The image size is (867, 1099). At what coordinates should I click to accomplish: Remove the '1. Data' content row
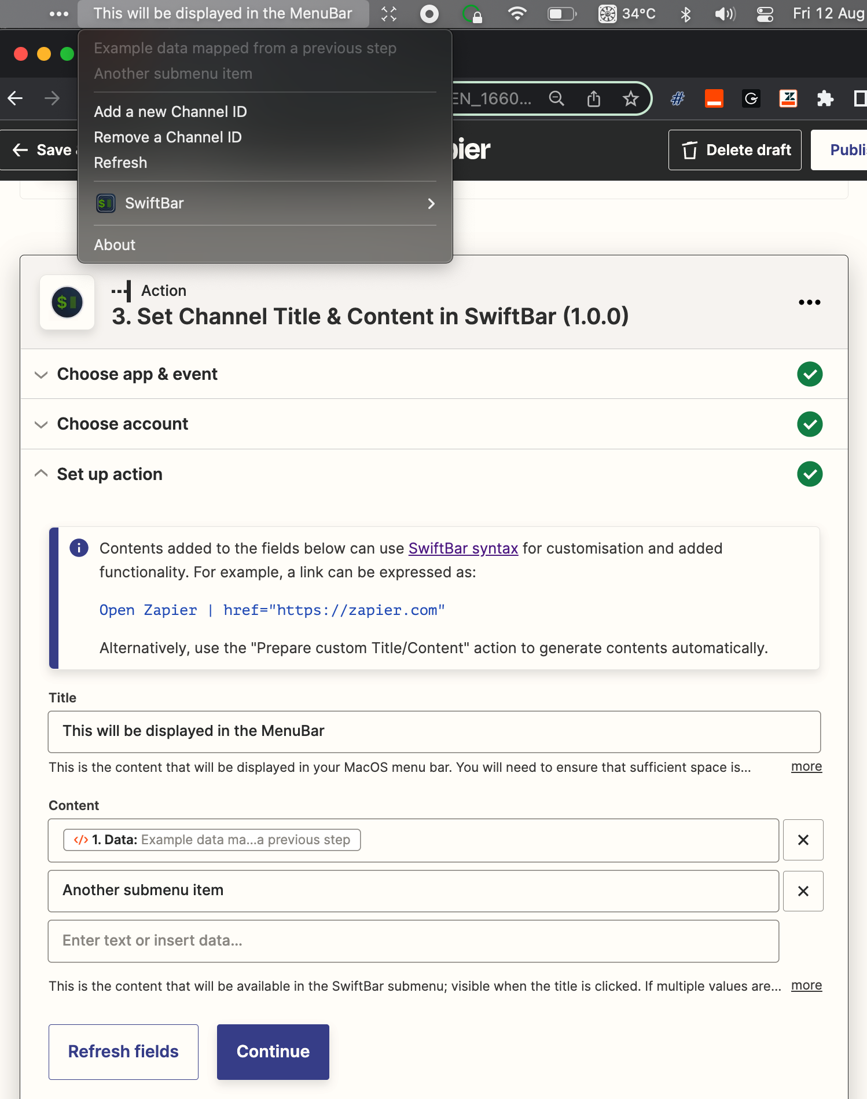point(803,840)
